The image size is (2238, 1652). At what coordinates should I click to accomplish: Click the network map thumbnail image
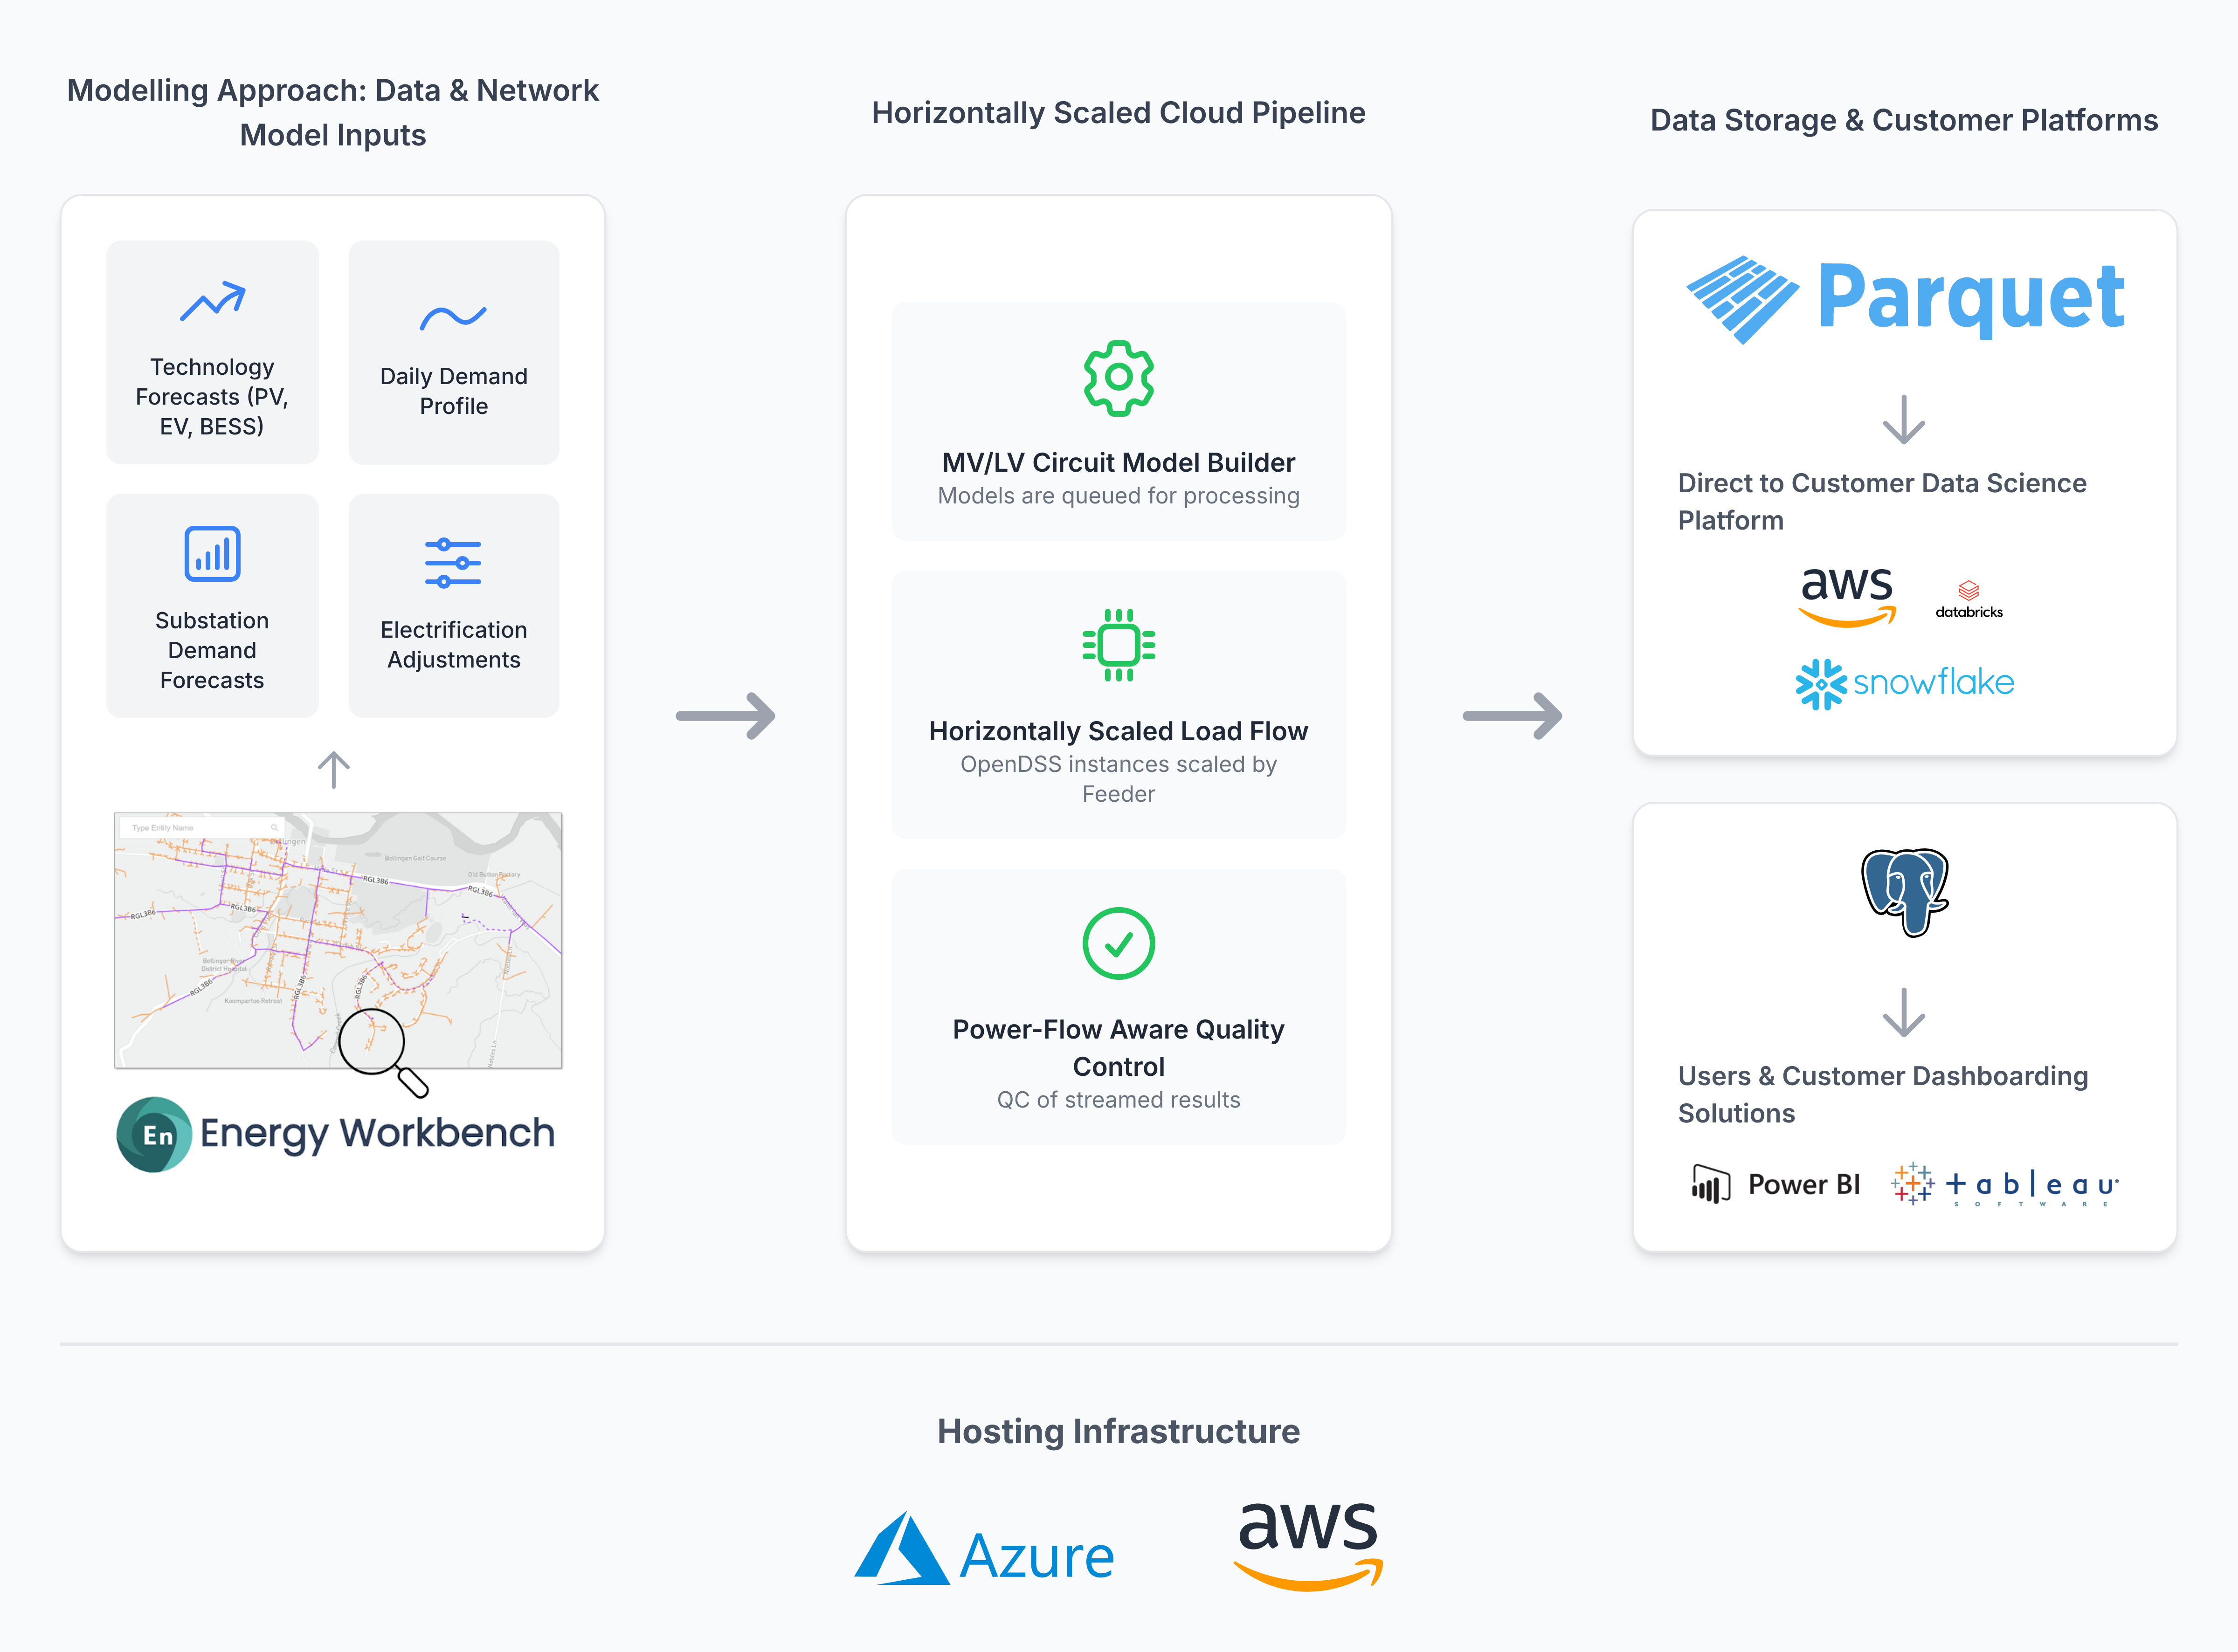point(338,940)
